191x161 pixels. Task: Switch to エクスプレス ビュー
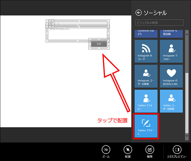click(177, 151)
